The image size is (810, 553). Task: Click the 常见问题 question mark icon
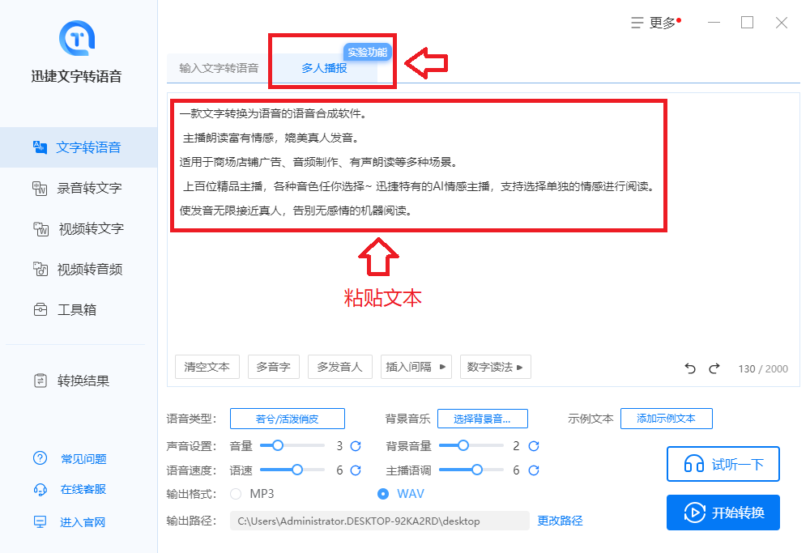coord(40,458)
